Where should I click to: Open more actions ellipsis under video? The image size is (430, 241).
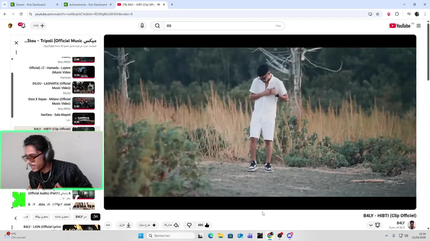click(108, 225)
